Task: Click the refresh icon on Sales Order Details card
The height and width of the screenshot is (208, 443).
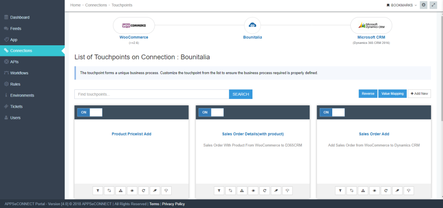Action: coord(265,191)
